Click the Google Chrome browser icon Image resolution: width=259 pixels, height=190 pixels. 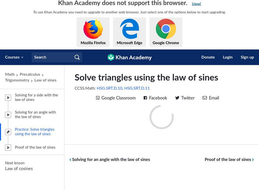pyautogui.click(x=166, y=29)
